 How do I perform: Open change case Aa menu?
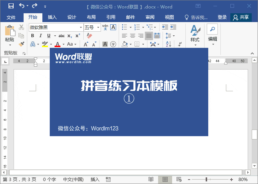pos(72,44)
